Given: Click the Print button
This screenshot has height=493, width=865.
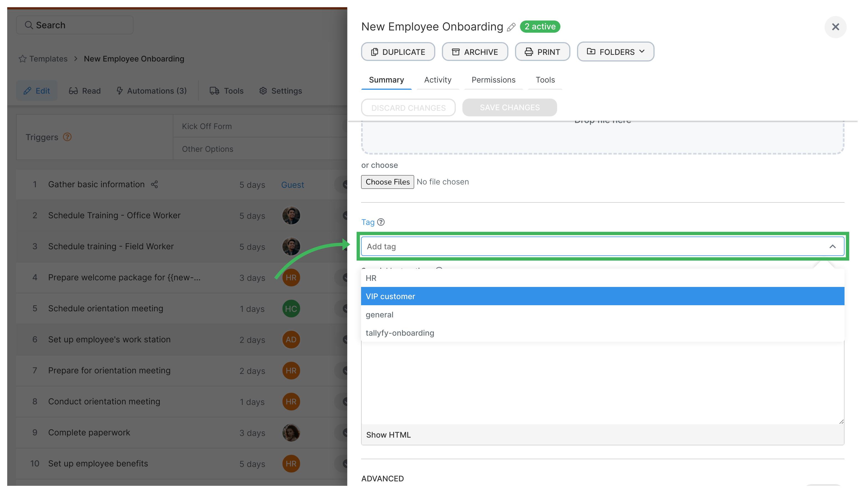Looking at the screenshot, I should coord(542,52).
